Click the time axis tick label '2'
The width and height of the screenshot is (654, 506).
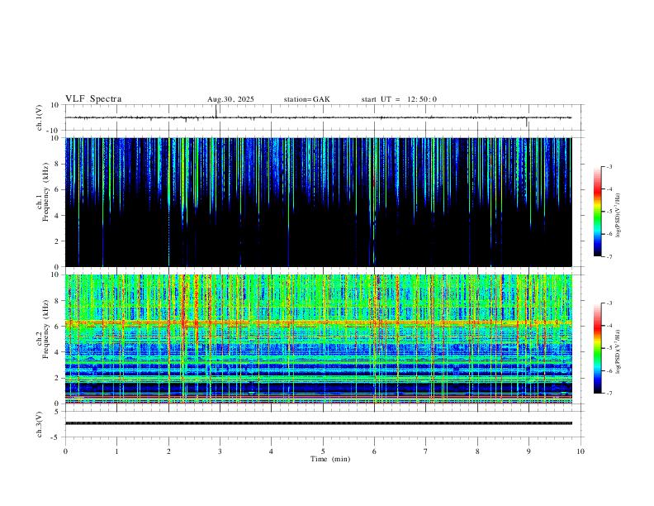coord(168,451)
